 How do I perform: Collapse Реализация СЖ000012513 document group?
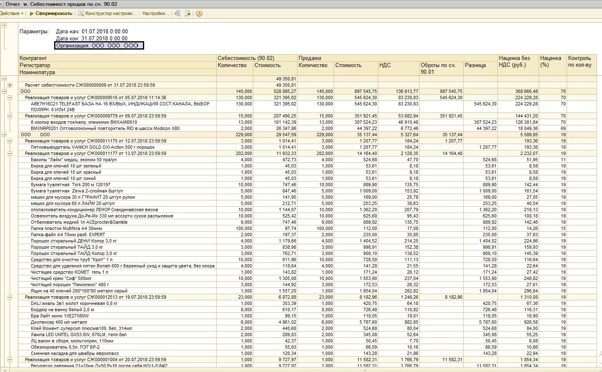point(10,297)
